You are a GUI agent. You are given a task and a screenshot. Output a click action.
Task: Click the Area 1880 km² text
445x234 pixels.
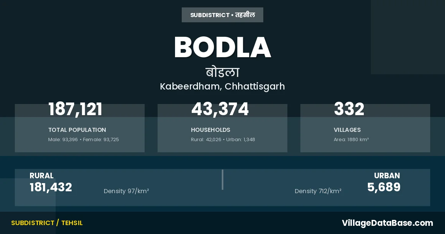point(351,140)
